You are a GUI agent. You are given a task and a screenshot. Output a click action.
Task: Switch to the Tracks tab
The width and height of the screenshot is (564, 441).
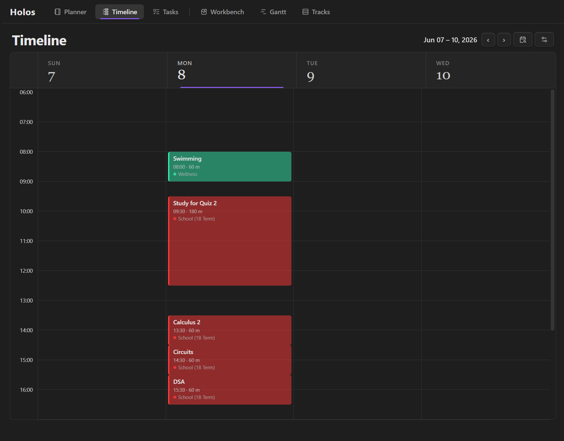316,12
